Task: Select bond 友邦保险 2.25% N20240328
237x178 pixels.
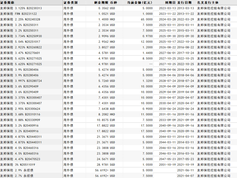Action: coord(20,19)
